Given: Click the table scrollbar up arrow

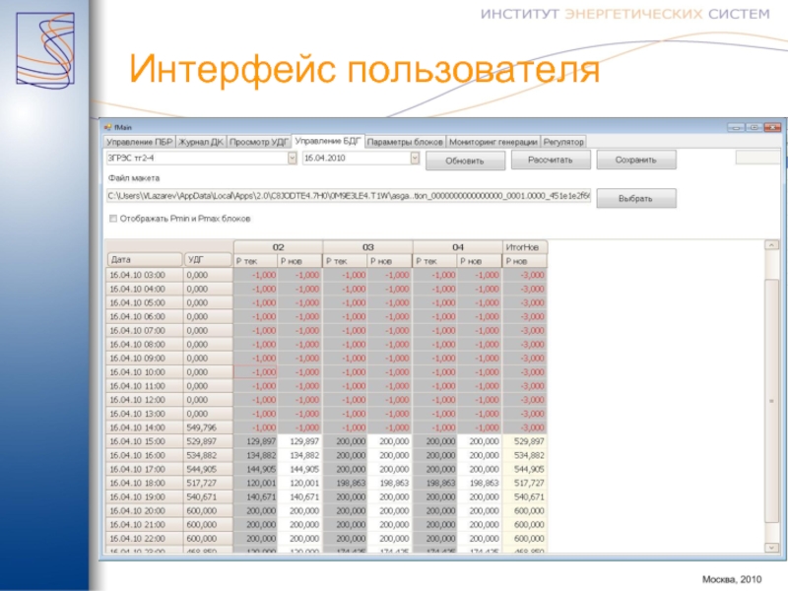Looking at the screenshot, I should point(771,245).
